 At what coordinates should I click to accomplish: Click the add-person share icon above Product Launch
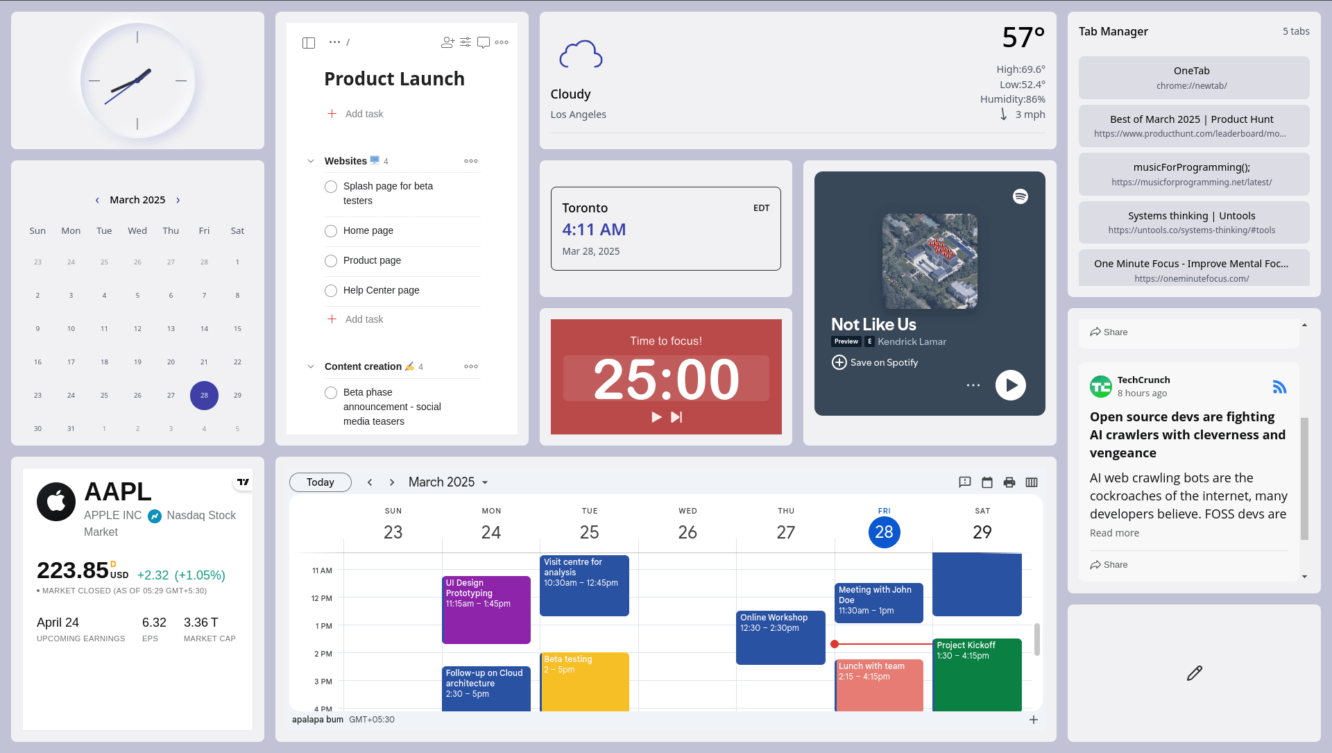tap(447, 42)
